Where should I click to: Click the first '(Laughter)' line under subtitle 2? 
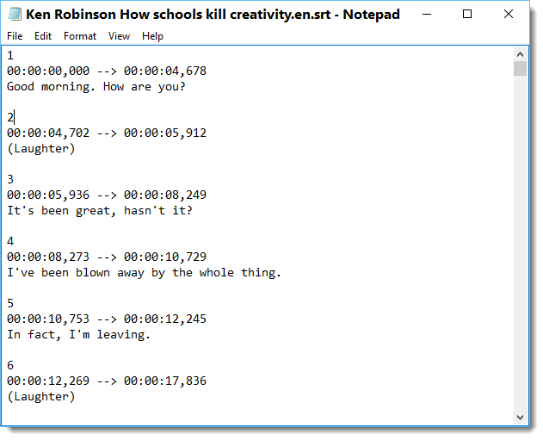coord(40,149)
